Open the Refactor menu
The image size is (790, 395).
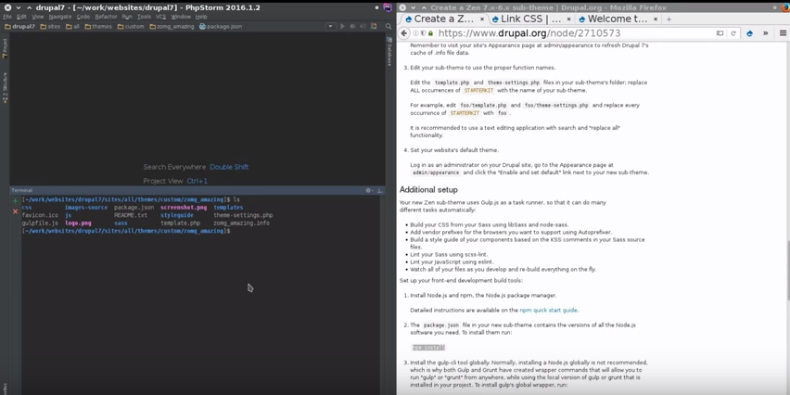click(x=106, y=17)
